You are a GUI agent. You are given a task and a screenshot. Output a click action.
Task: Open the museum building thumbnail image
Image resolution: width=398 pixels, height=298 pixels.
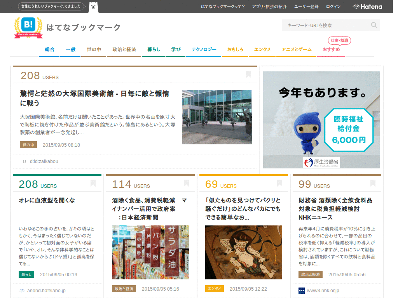217,117
